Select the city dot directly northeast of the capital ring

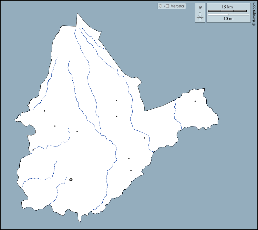tap(77, 131)
